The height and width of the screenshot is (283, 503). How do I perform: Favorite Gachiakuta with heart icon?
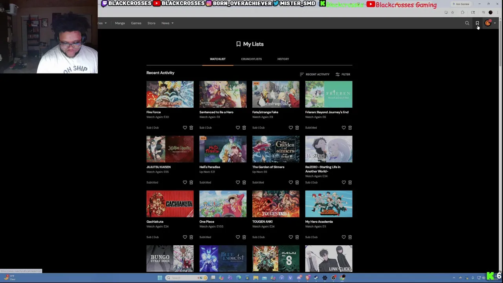[x=185, y=237]
